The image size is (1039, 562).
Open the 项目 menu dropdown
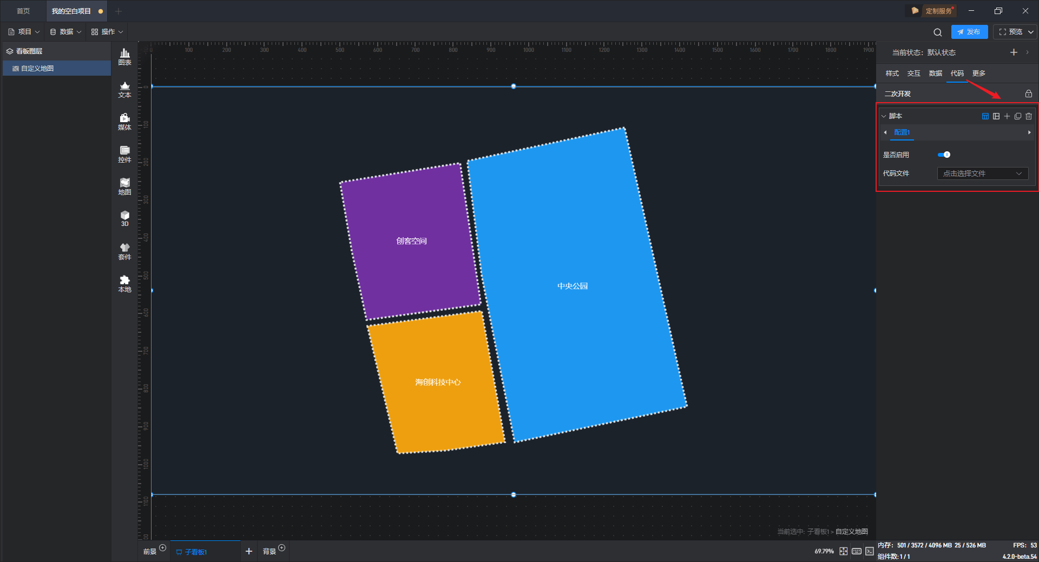coord(24,32)
